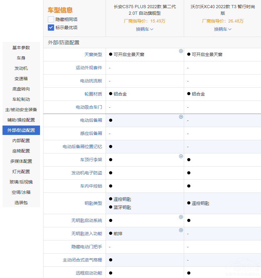This screenshot has width=261, height=278.
Task: Switch to the 基本参数 section
Action: (21, 48)
